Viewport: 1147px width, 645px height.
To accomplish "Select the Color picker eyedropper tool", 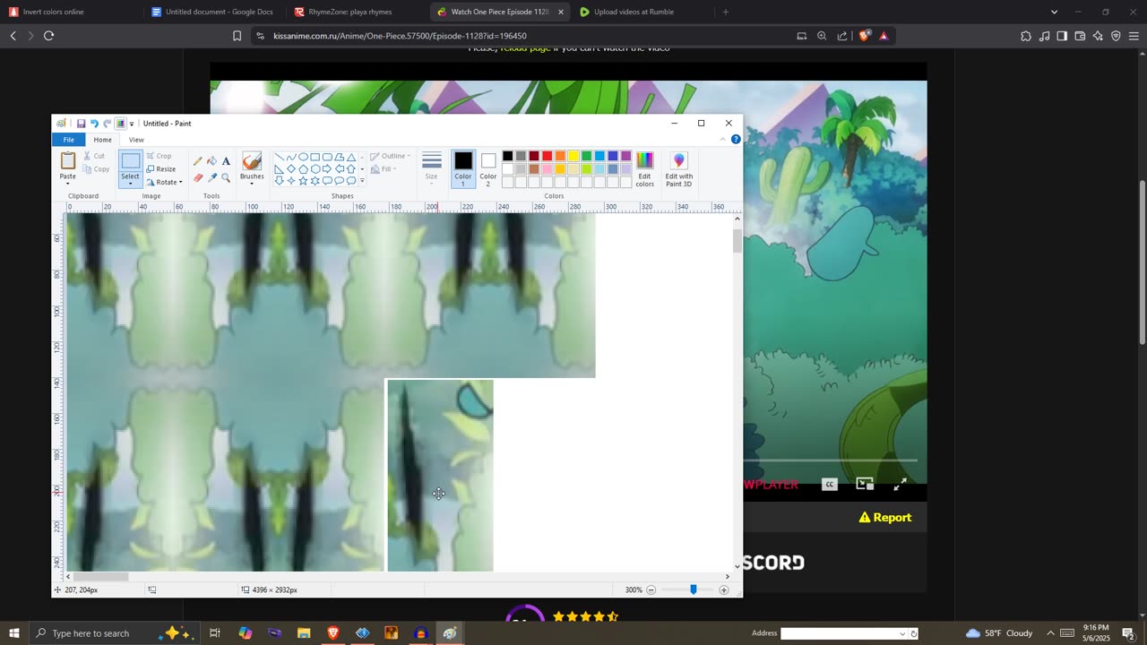I will coord(211,177).
